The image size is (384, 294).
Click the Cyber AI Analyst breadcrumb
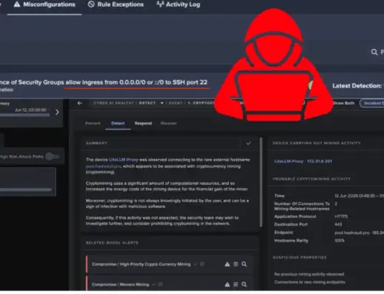click(x=114, y=103)
